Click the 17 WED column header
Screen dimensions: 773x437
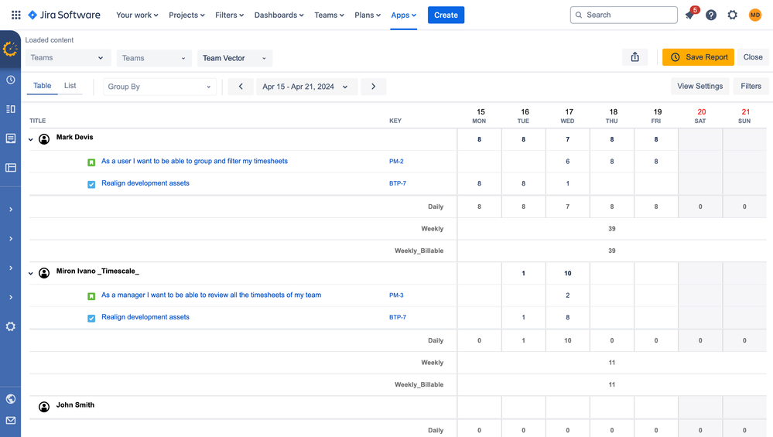click(x=568, y=116)
